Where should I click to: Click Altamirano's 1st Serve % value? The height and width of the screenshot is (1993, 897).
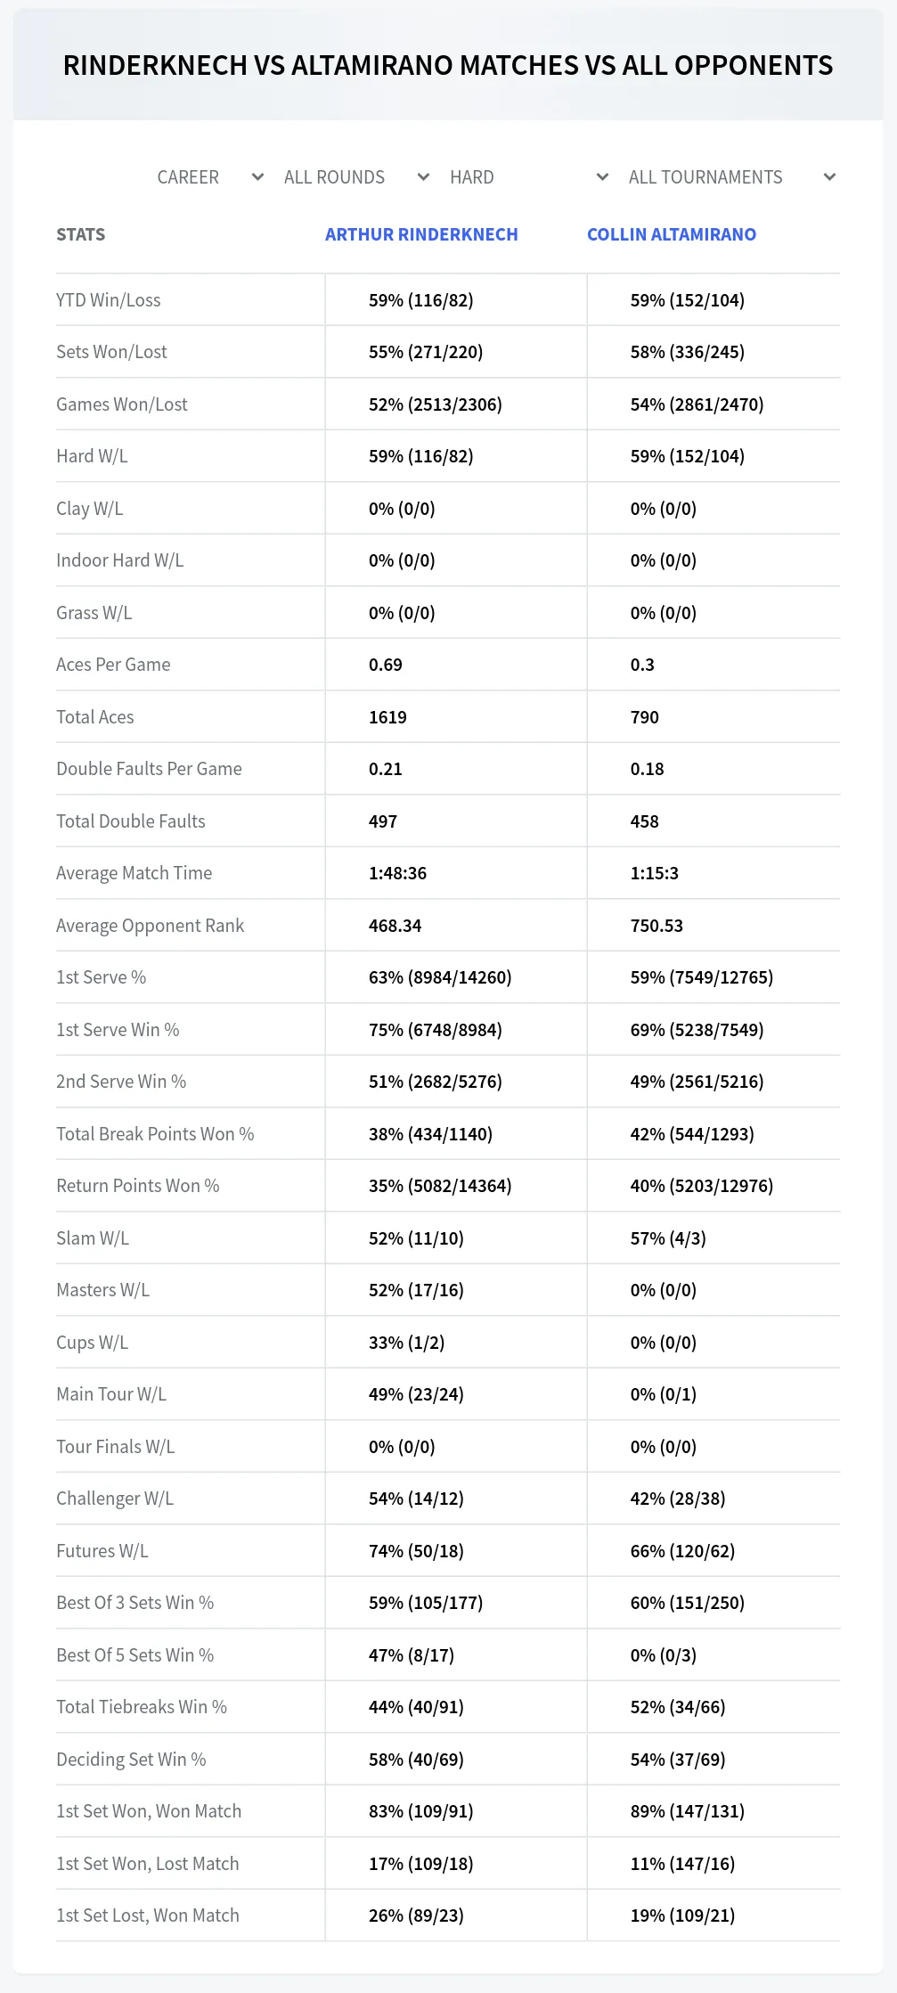tap(702, 977)
